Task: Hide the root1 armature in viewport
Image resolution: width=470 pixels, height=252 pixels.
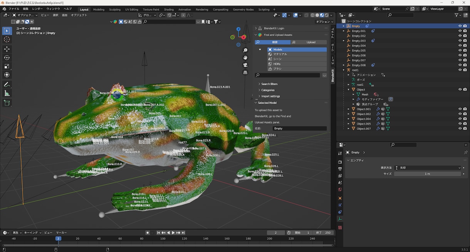Action: (460, 70)
